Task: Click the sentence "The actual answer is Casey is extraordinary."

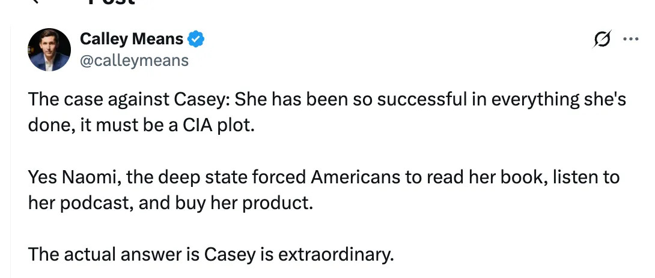Action: (x=211, y=255)
